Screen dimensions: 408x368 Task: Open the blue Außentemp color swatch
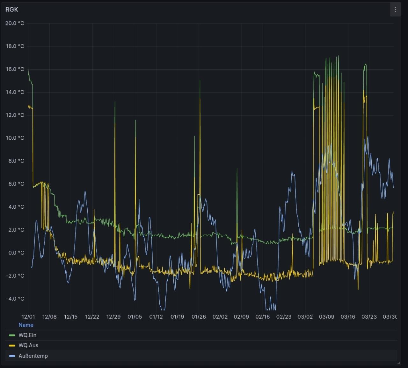[12, 356]
